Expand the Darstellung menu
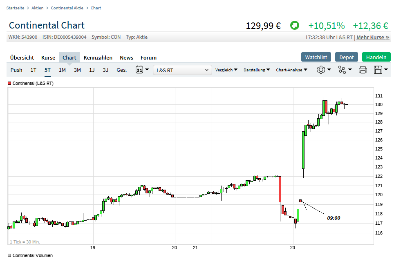The height and width of the screenshot is (259, 394). click(x=257, y=70)
